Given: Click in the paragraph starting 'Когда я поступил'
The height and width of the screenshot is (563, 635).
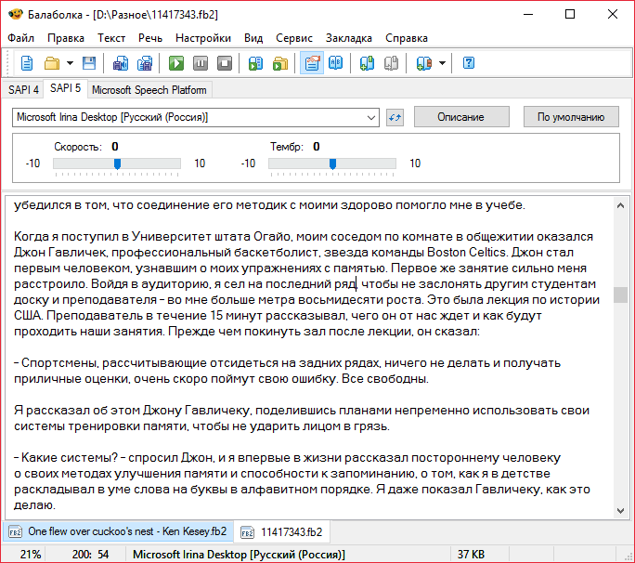Looking at the screenshot, I should 306,283.
